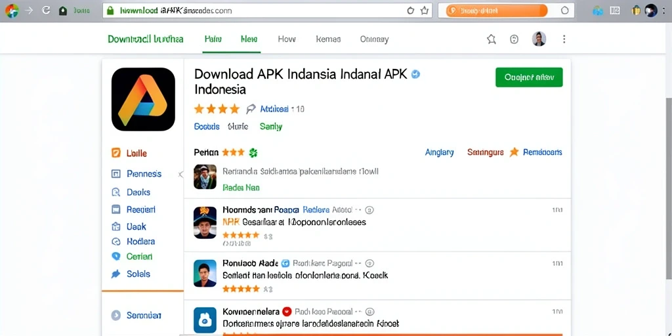Select the Solals sidebar item
Image resolution: width=672 pixels, height=336 pixels.
[x=131, y=274]
